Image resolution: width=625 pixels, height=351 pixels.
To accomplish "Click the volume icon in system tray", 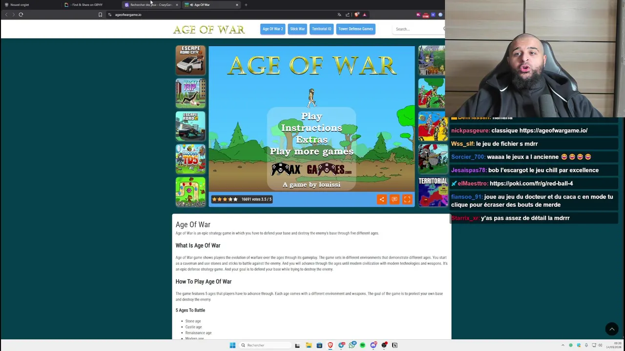I will click(600, 345).
